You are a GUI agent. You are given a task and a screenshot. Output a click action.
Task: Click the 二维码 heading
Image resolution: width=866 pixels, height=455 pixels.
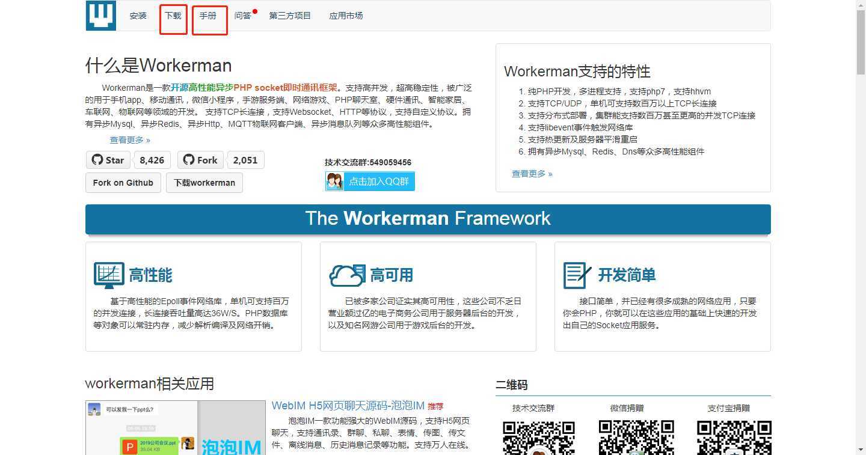click(511, 385)
